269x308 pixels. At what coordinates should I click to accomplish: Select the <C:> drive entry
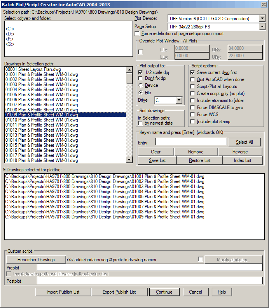pos(10,29)
